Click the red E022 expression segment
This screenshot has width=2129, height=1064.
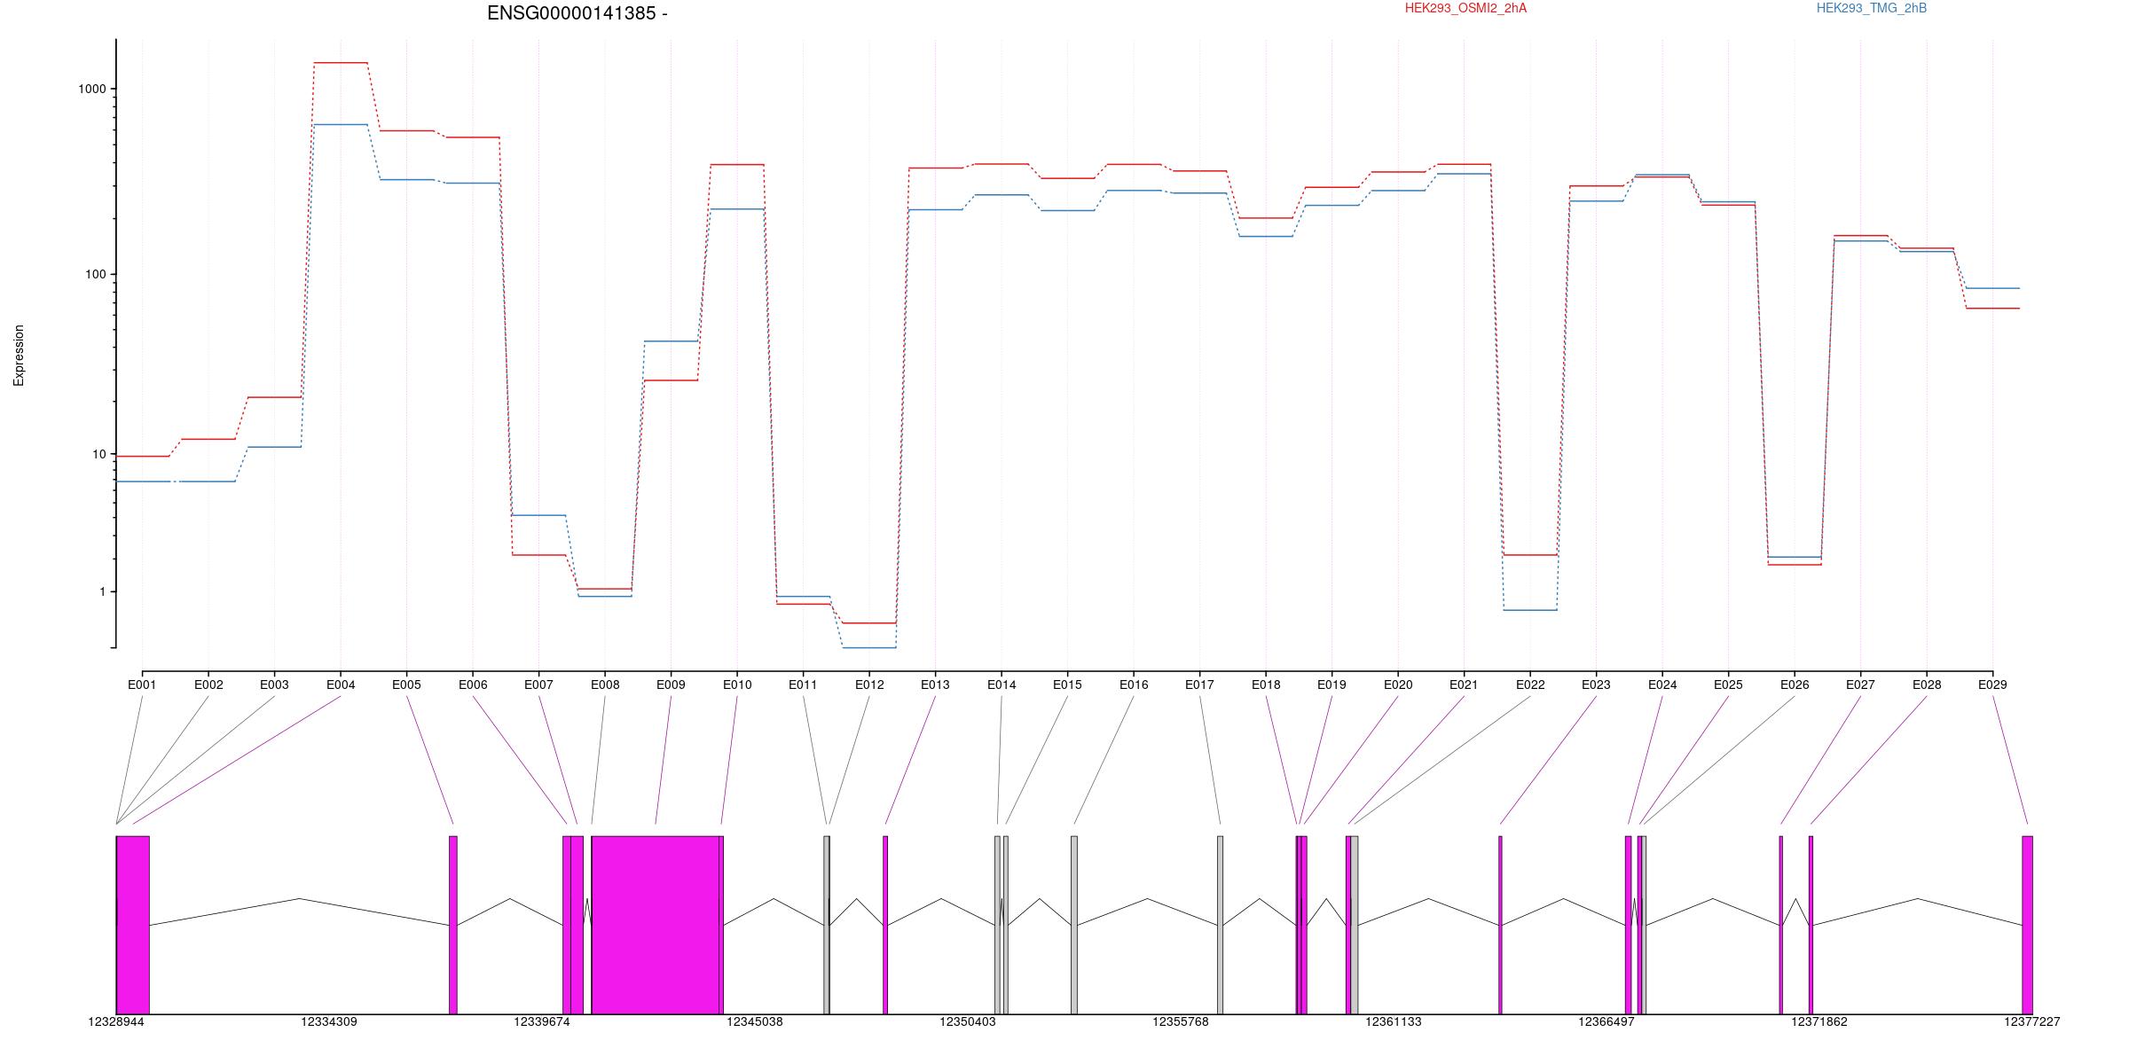point(1530,555)
